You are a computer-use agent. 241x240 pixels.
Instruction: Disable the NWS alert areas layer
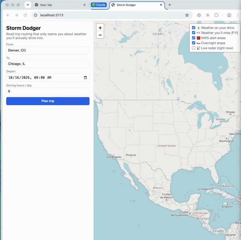[194, 38]
